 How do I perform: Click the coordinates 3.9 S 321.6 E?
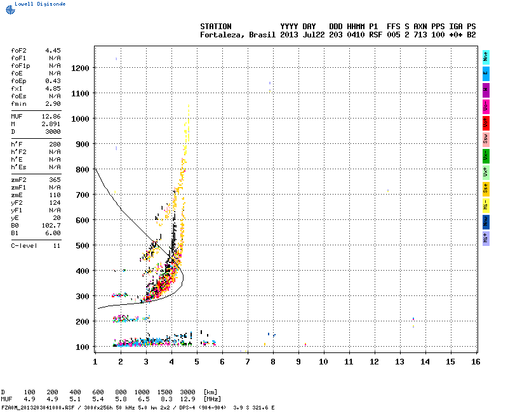pyautogui.click(x=253, y=408)
